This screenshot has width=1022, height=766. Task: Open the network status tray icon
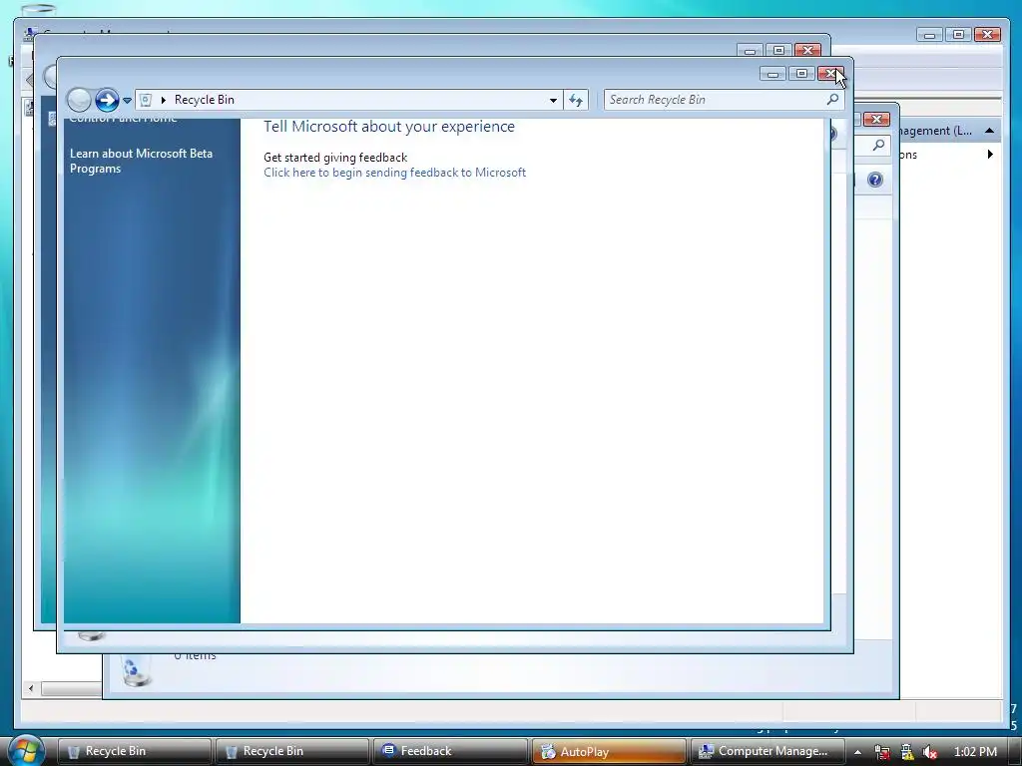click(882, 752)
